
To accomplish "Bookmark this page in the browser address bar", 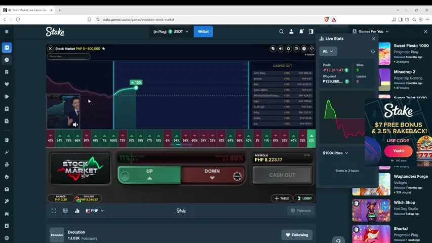I will click(x=89, y=20).
